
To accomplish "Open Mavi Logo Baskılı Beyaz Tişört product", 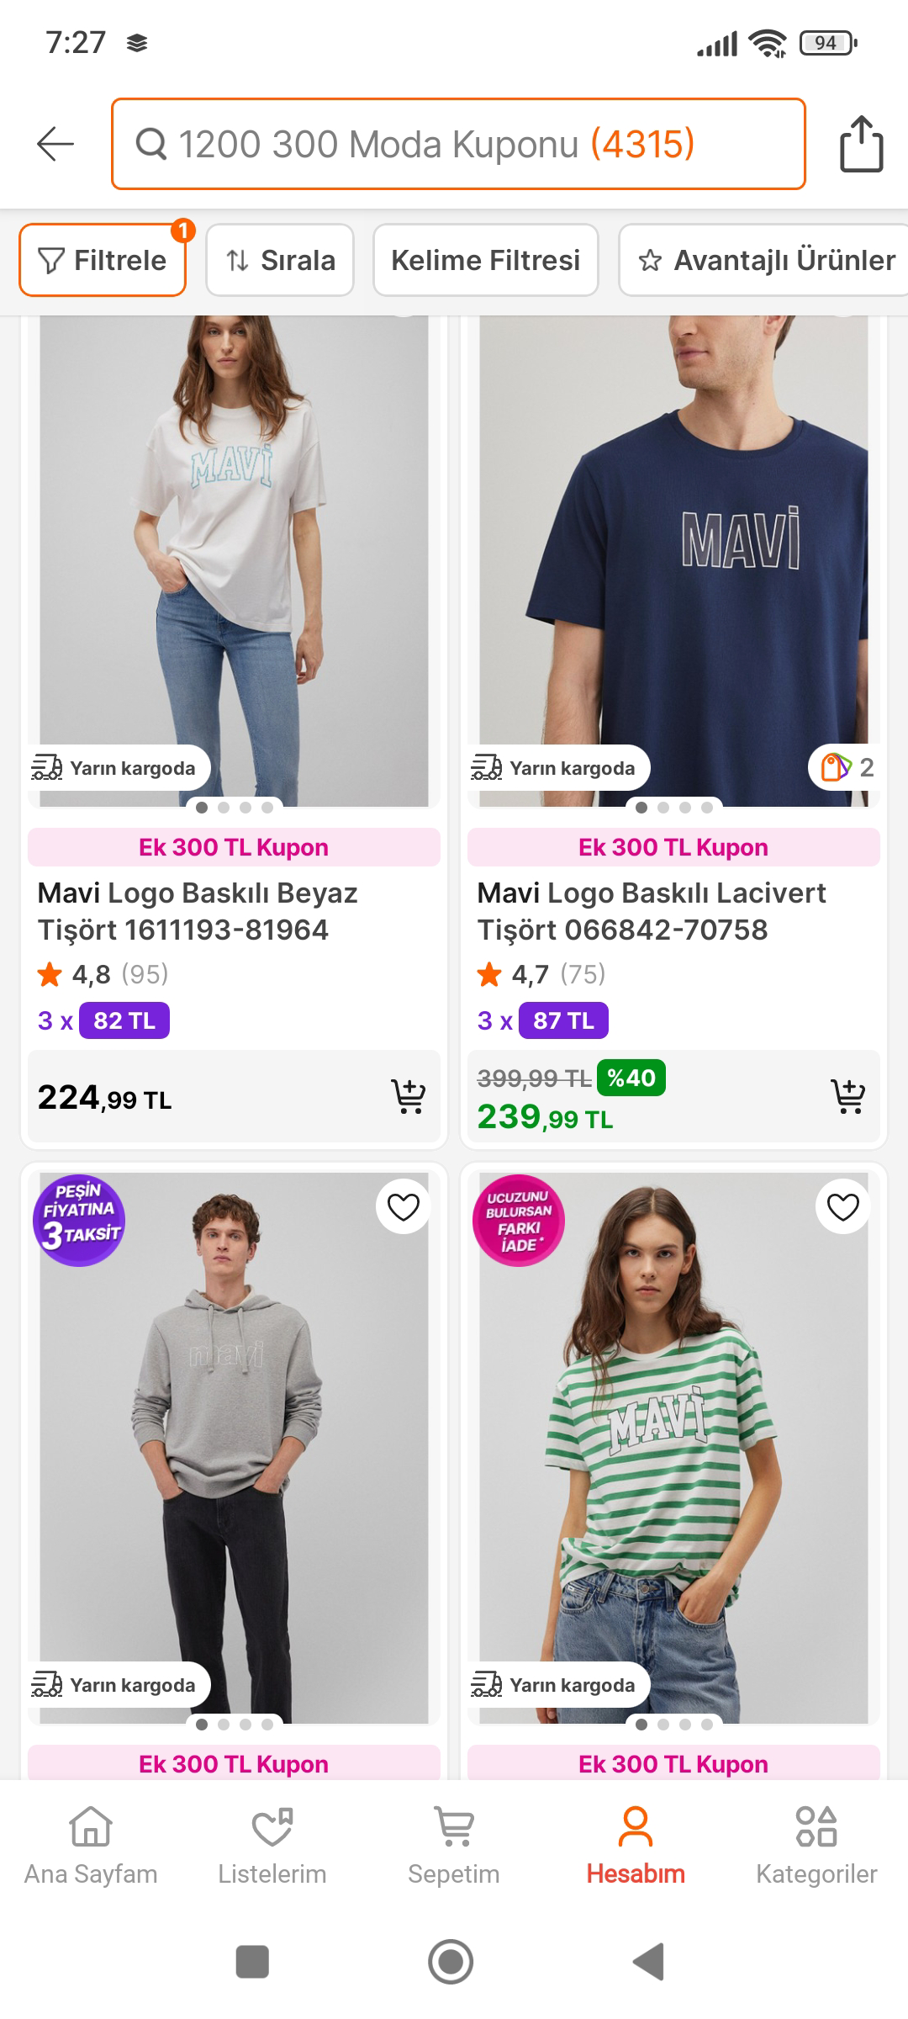I will click(x=198, y=911).
